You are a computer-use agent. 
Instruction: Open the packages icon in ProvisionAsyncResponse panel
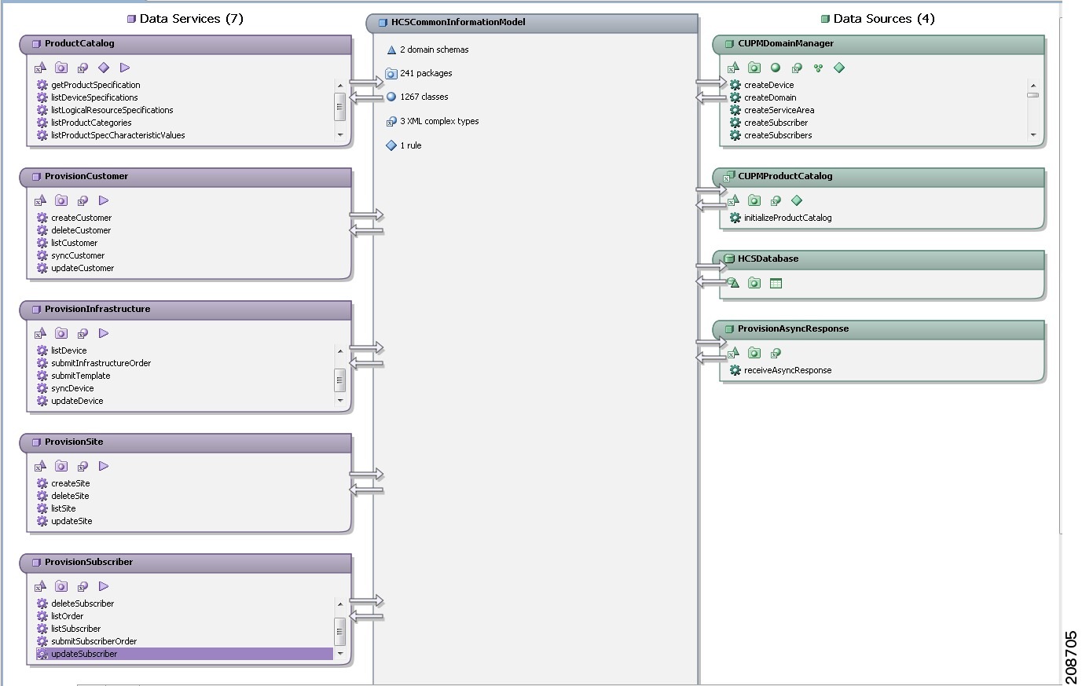click(754, 353)
